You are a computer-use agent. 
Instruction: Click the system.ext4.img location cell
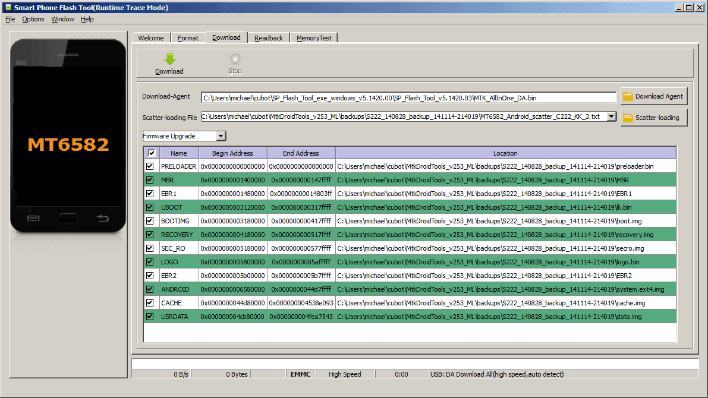pyautogui.click(x=505, y=289)
